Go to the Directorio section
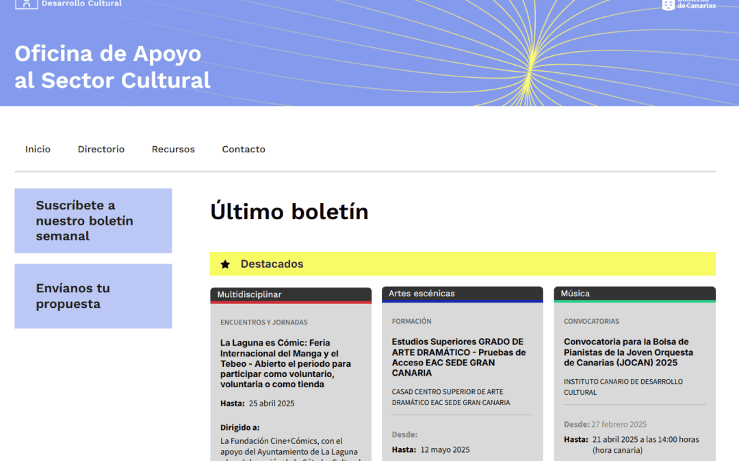The image size is (739, 461). [x=101, y=149]
